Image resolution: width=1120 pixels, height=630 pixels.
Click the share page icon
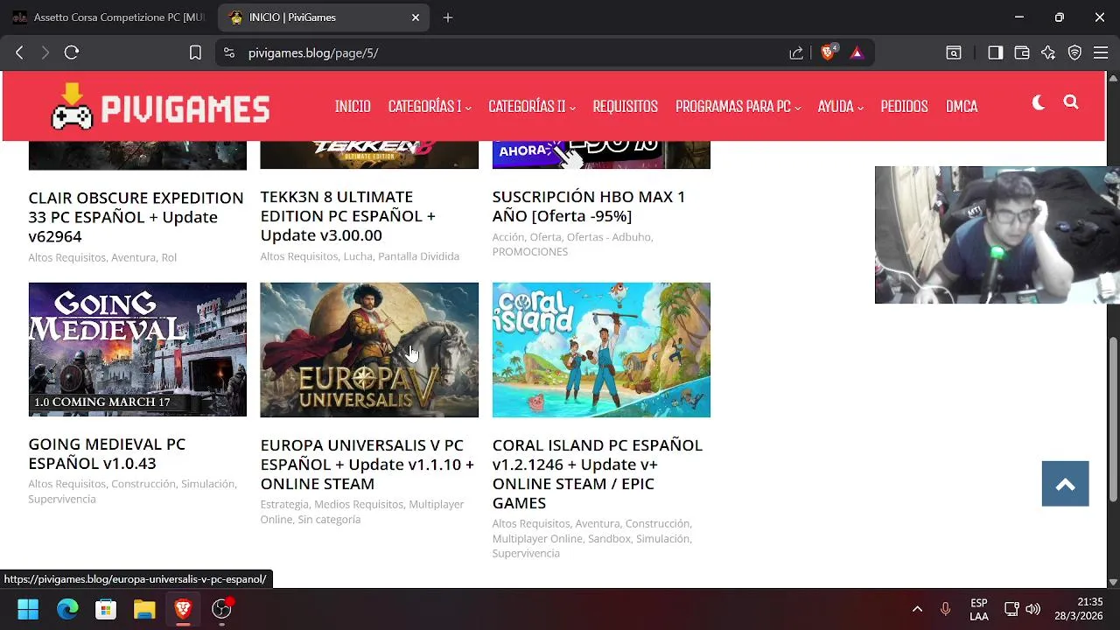pos(796,52)
